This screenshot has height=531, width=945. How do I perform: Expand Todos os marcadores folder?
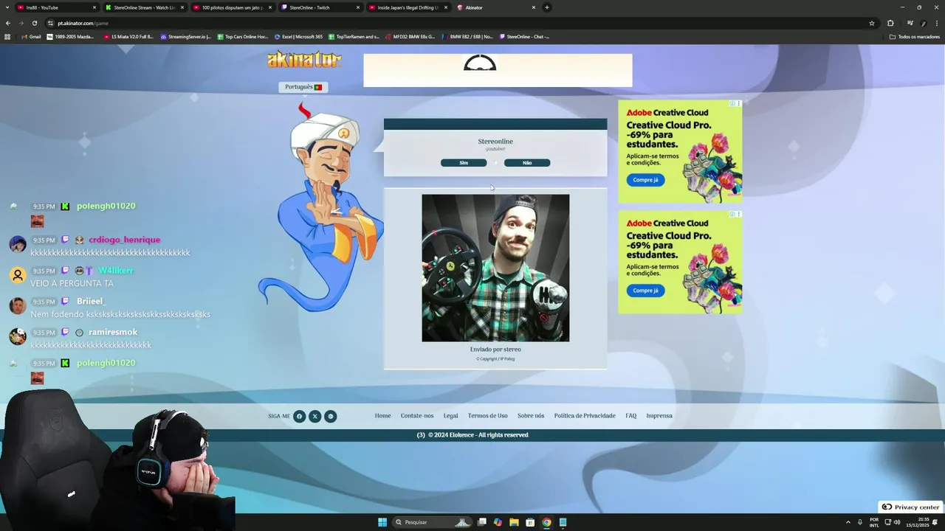point(915,37)
